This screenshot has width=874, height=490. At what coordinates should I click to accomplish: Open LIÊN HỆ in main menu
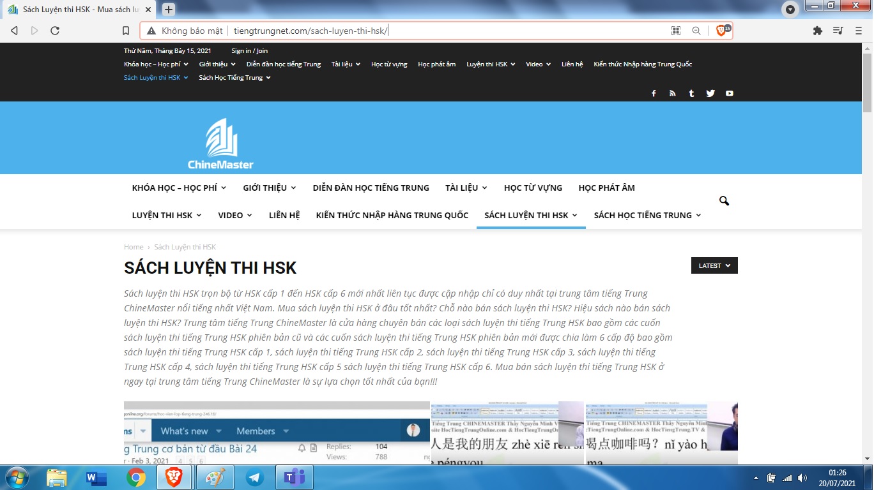(x=284, y=215)
